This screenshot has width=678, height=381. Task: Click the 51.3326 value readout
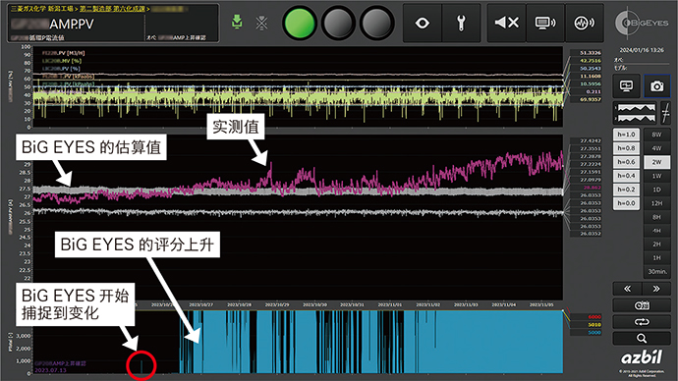click(591, 53)
